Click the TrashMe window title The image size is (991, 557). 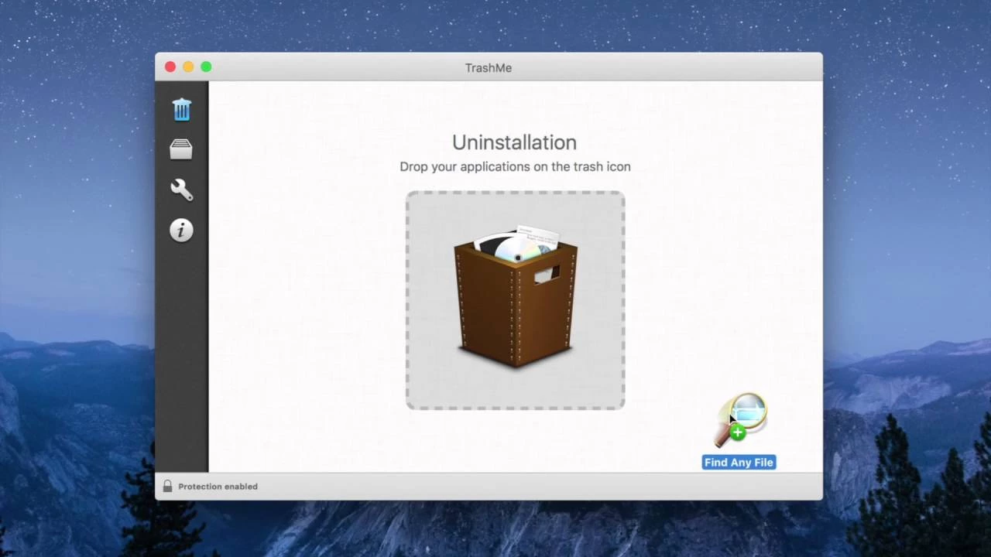pyautogui.click(x=489, y=68)
